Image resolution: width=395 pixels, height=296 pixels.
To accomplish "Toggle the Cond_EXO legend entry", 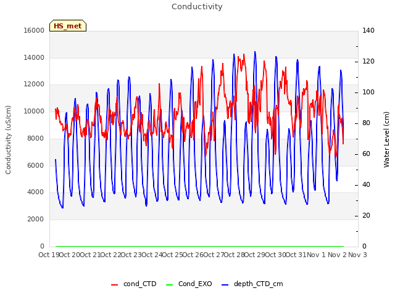I will [189, 284].
